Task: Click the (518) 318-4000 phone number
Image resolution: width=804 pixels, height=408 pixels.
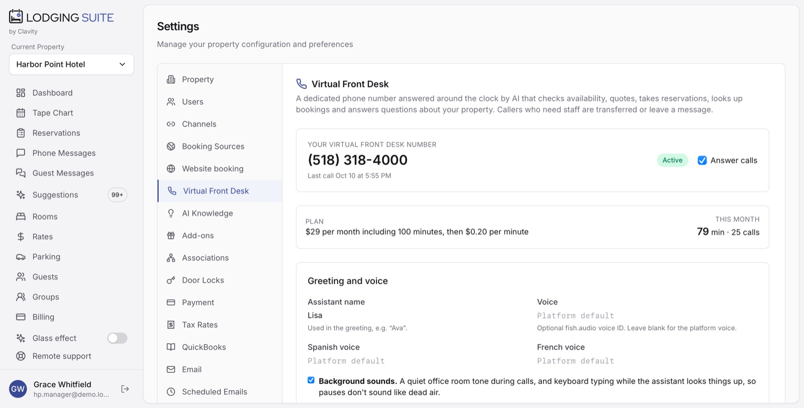Action: [x=357, y=160]
